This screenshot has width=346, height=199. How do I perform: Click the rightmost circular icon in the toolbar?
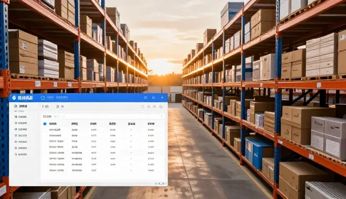pyautogui.click(x=161, y=107)
